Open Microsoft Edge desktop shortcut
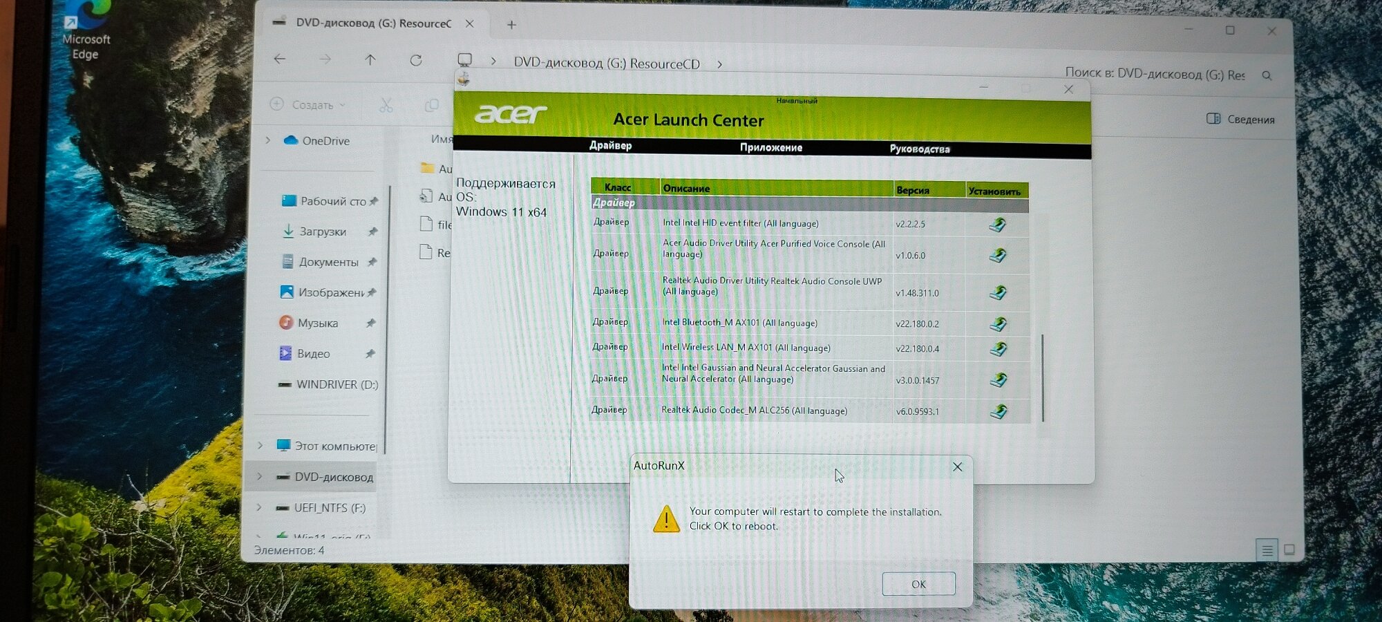 coord(86,31)
